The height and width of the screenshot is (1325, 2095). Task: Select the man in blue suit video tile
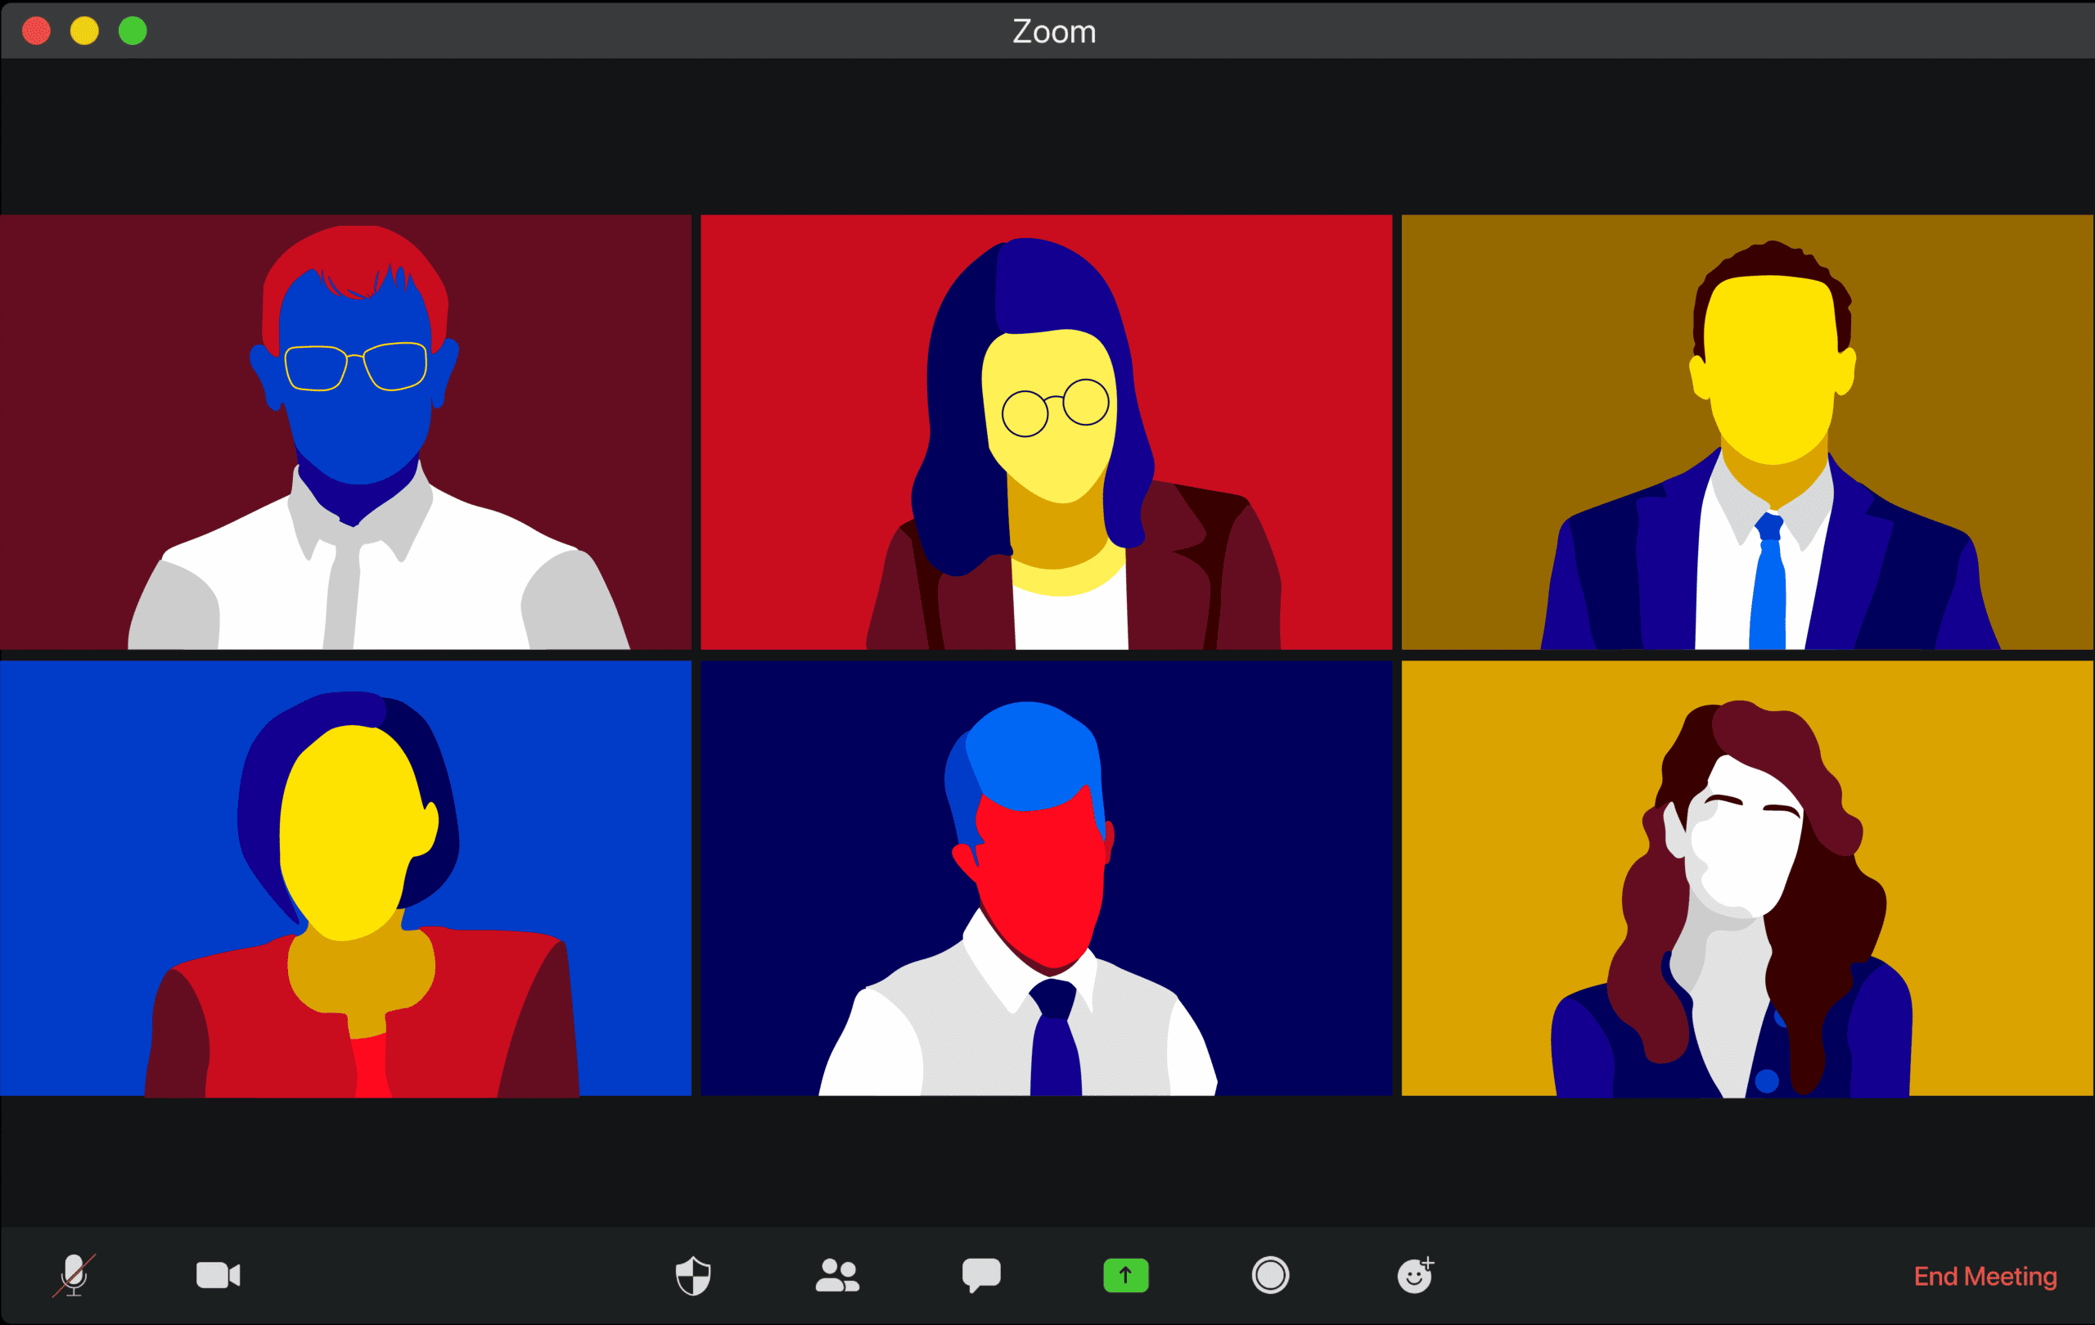[1747, 432]
